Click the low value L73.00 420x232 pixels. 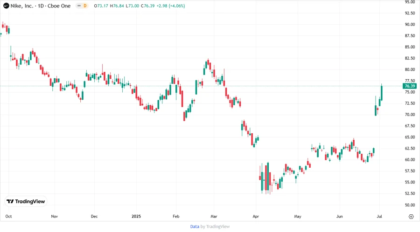pyautogui.click(x=133, y=6)
